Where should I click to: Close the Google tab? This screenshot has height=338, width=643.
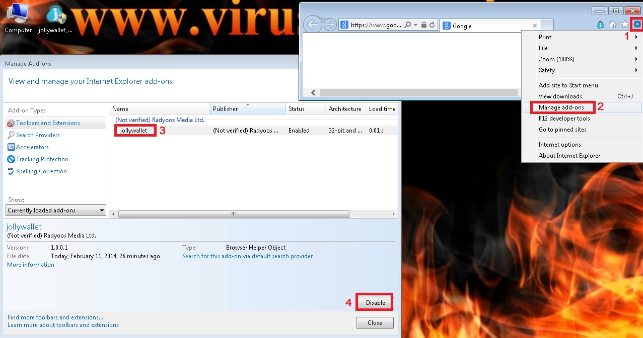[x=534, y=26]
